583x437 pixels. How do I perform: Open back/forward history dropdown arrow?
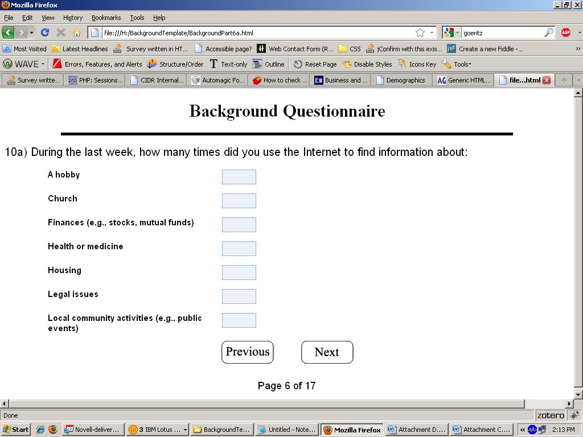point(31,32)
